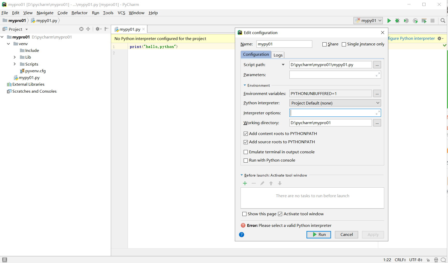Switch to the Logs tab
This screenshot has height=263, width=448.
tap(278, 55)
